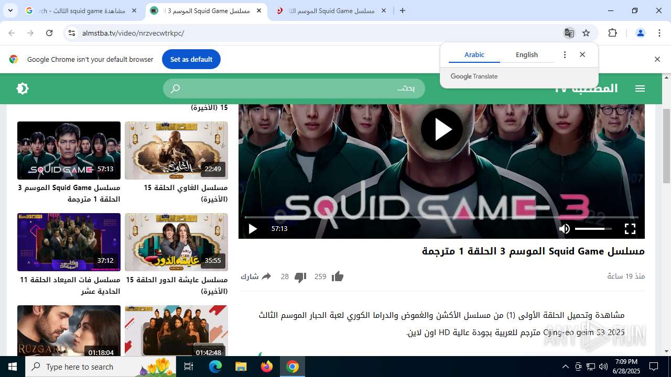Image resolution: width=671 pixels, height=377 pixels.
Task: Select English in Google Translate popup
Action: [x=527, y=54]
